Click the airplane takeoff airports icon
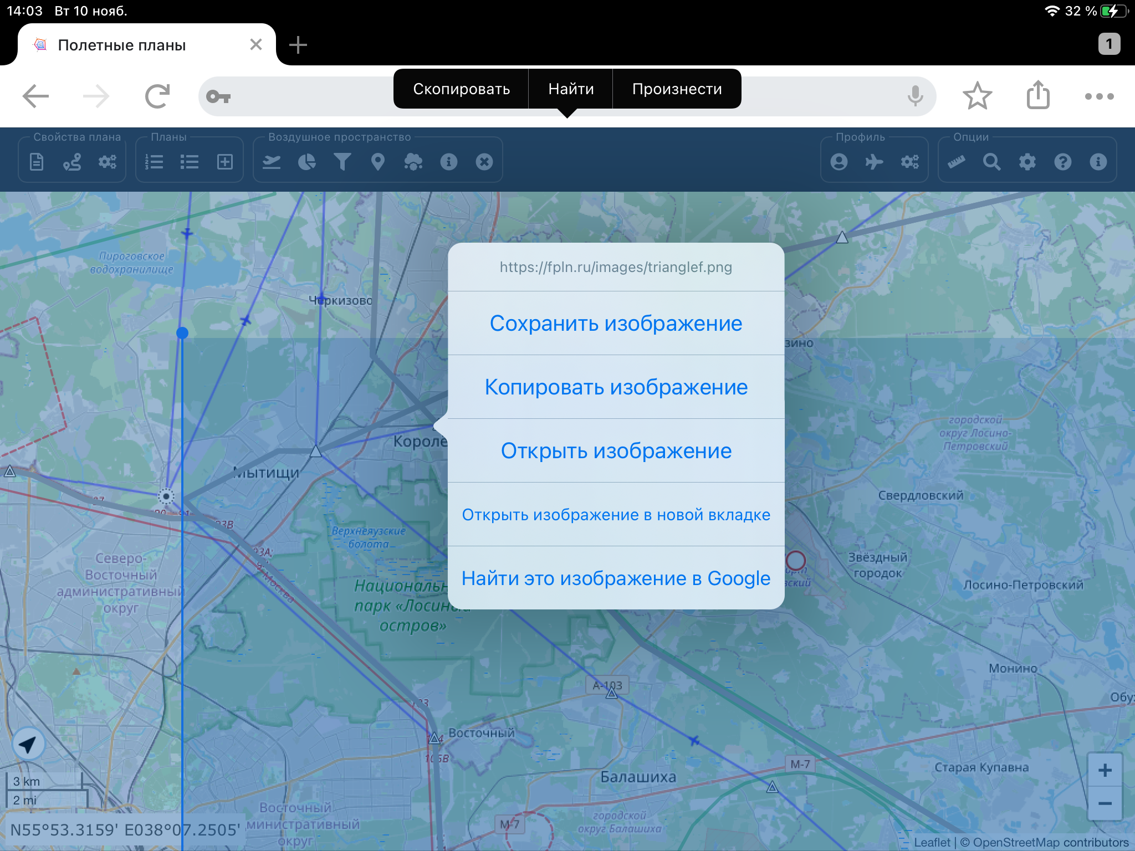Viewport: 1135px width, 851px height. click(271, 162)
